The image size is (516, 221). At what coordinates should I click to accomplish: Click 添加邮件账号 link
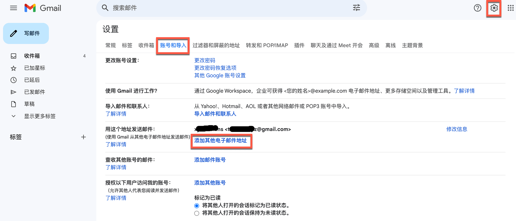click(210, 160)
